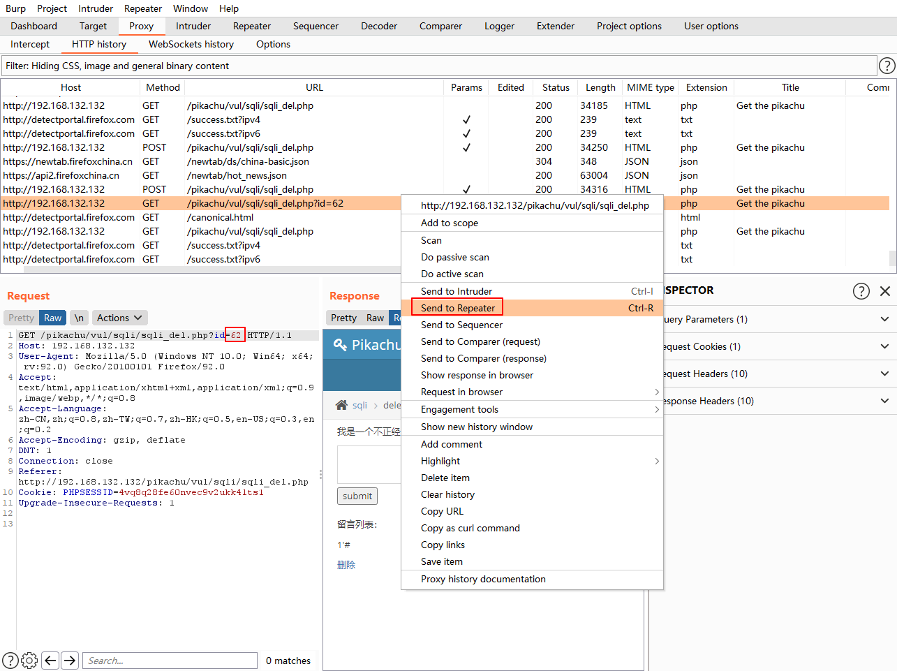Click the filter bar to edit the history filter
Viewport: 897px width, 671px height.
[438, 66]
